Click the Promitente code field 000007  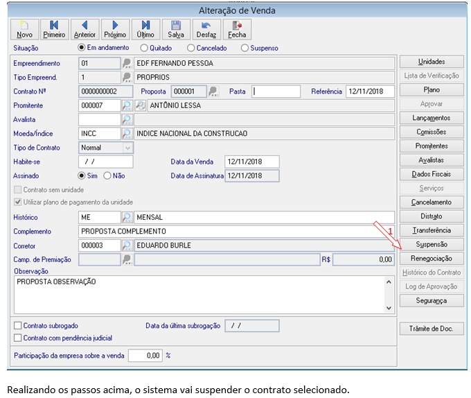[x=100, y=105]
